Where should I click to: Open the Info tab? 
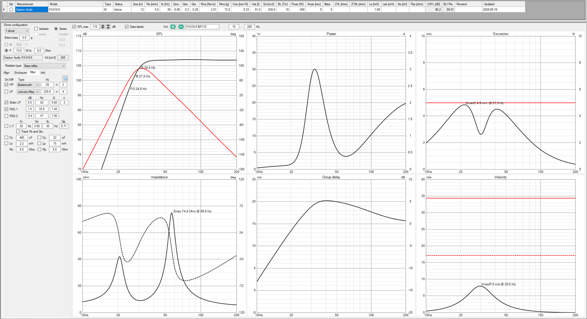coord(43,73)
